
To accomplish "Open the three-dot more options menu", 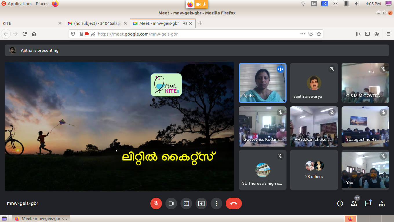I will (216, 203).
